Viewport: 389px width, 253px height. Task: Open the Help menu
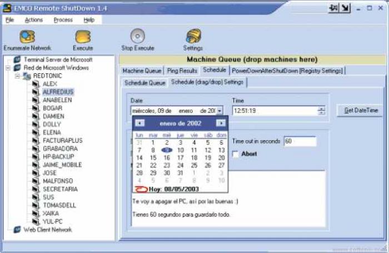[x=89, y=20]
